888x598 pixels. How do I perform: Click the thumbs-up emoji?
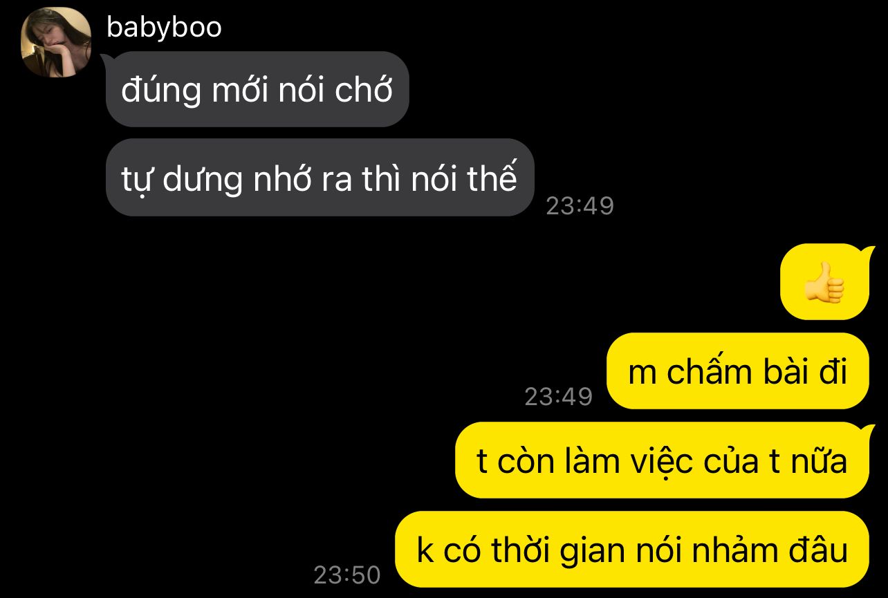(x=824, y=282)
